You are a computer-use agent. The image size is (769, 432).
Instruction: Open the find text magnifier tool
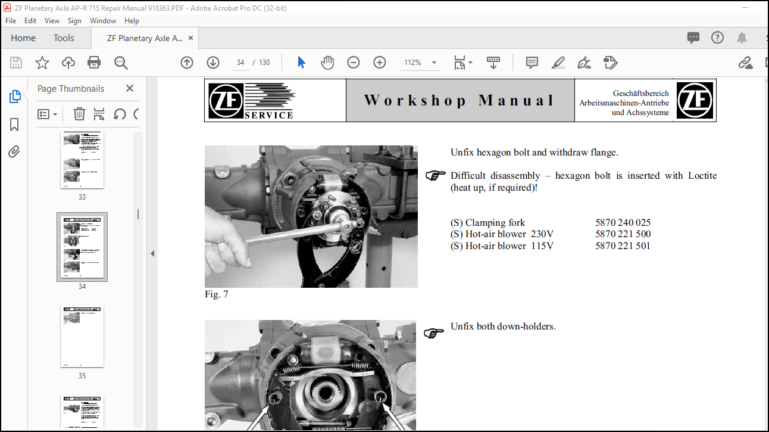[121, 63]
